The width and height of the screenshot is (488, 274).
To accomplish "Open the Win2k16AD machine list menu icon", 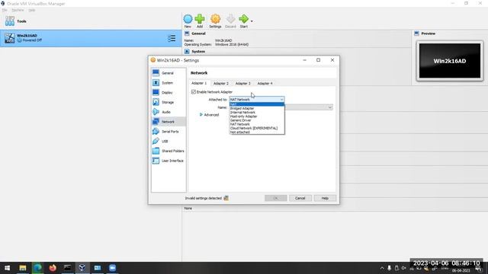I will pos(172,38).
